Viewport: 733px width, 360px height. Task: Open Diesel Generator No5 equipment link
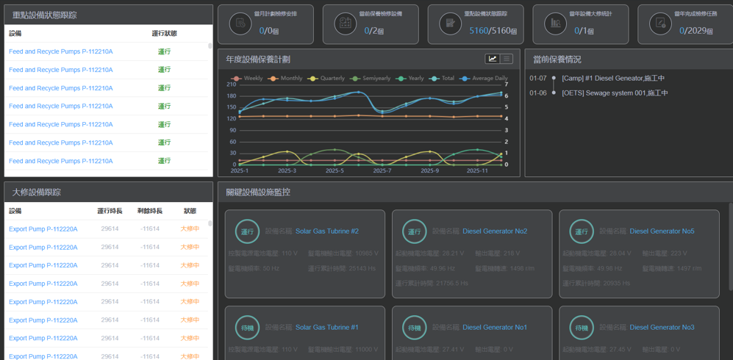(662, 231)
